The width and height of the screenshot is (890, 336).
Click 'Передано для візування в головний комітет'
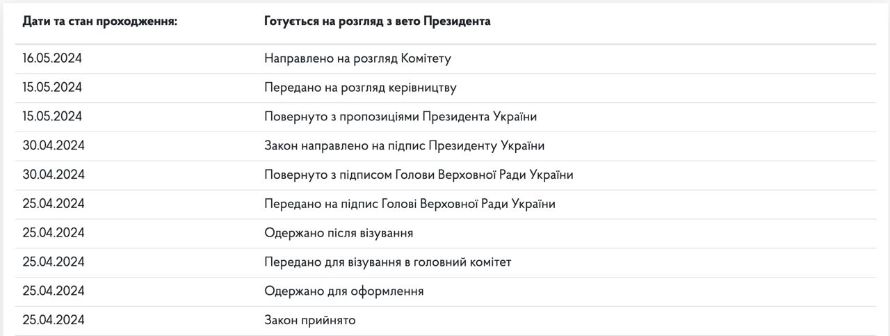(x=388, y=262)
